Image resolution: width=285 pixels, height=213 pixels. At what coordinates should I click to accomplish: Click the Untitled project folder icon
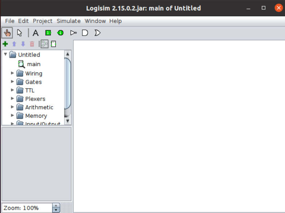(13, 55)
